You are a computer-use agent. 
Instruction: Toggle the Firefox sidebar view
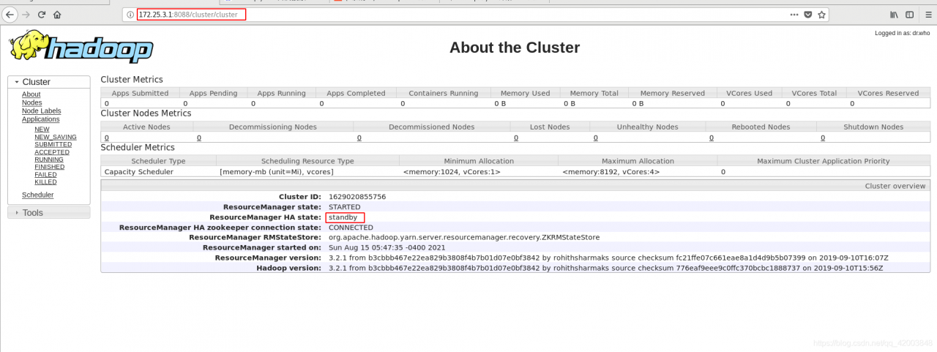(x=910, y=15)
